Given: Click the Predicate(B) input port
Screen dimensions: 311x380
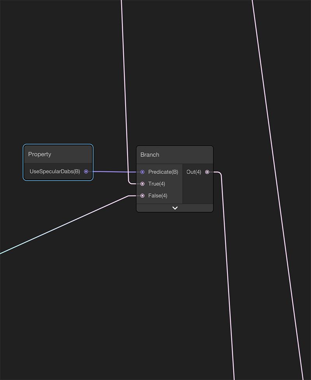Looking at the screenshot, I should (x=143, y=172).
